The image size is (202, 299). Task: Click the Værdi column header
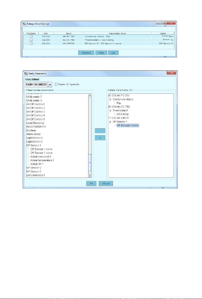(x=163, y=33)
